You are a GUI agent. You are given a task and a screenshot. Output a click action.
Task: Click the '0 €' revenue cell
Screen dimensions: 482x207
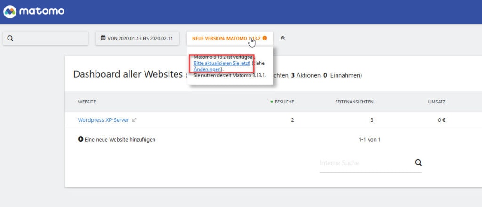click(442, 120)
